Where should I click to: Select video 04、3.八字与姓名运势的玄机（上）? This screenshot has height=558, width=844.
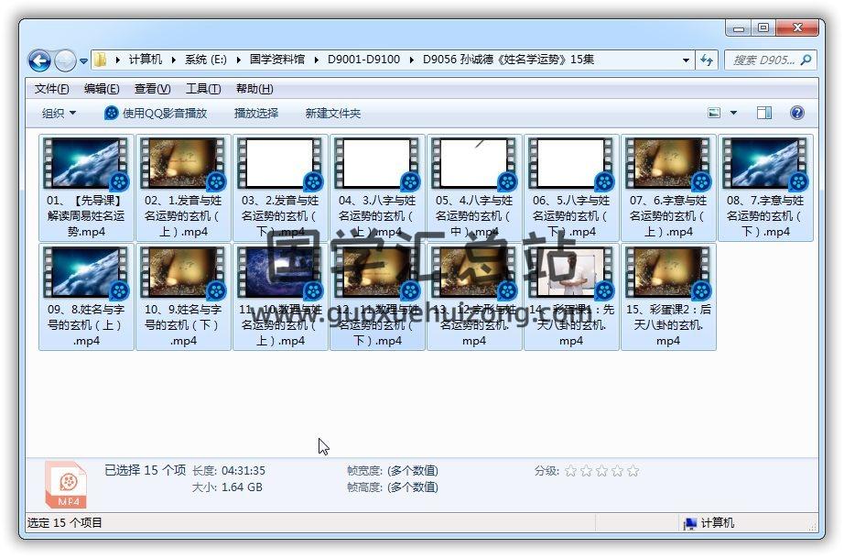(377, 188)
